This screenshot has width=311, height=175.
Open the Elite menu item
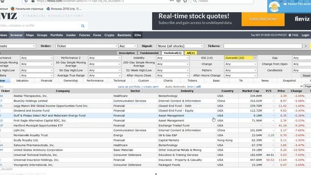(x=138, y=35)
